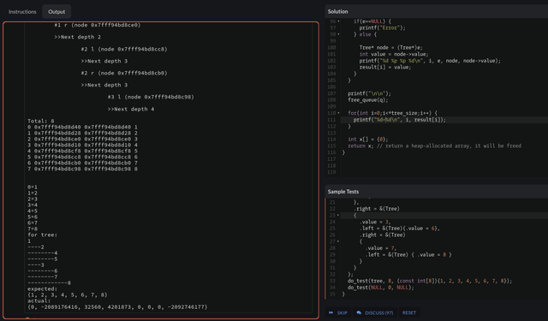Viewport: 548px width, 321px height.
Task: Select the Output tab
Action: tap(57, 11)
